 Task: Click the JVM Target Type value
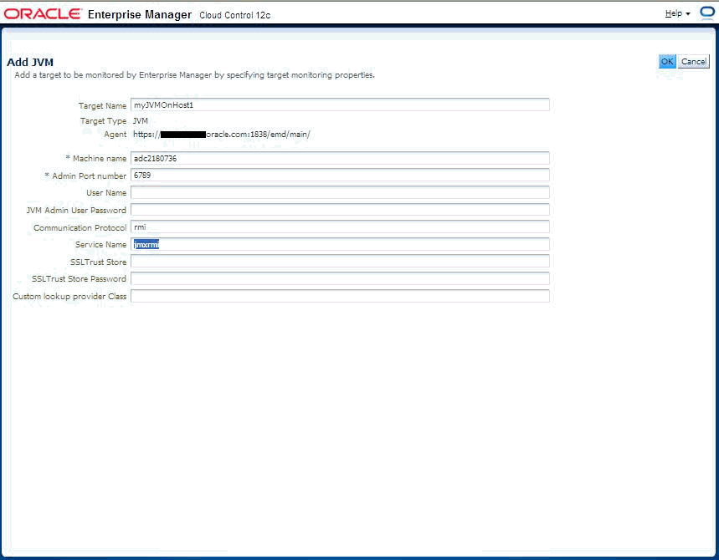[141, 121]
